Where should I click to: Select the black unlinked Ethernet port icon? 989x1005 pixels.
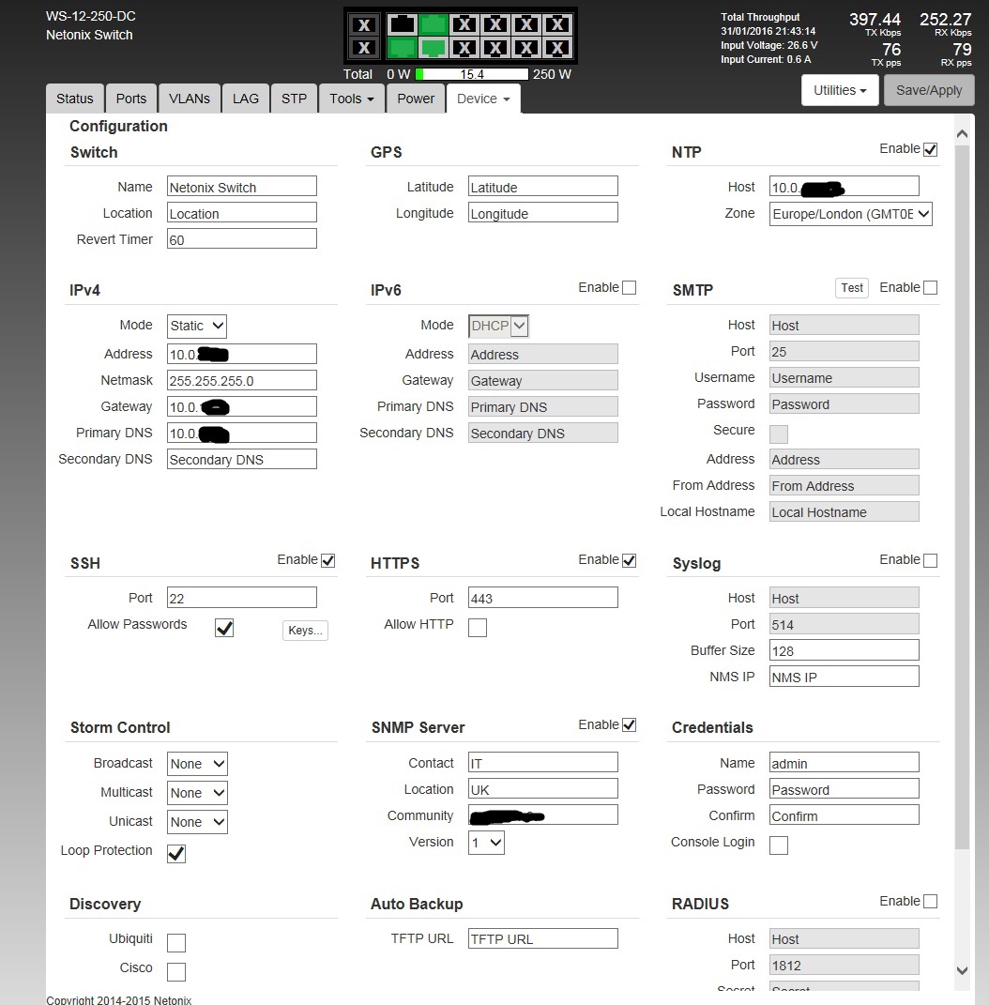(x=403, y=24)
